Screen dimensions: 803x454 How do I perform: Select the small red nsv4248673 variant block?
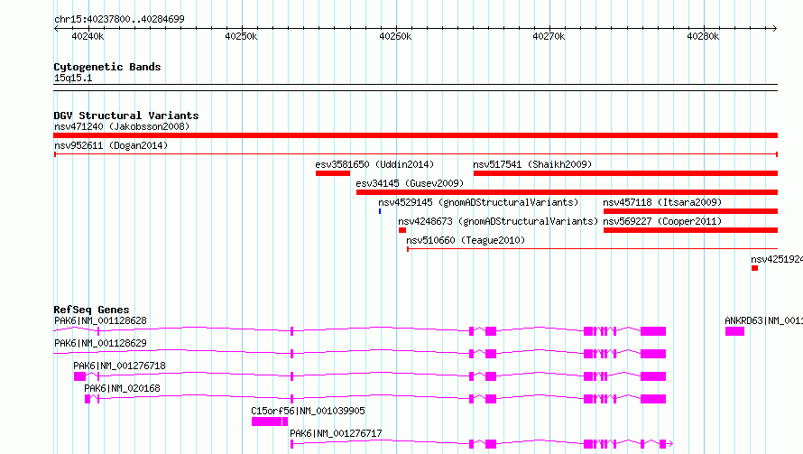pos(402,230)
